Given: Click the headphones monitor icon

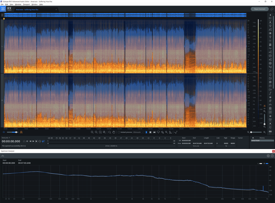Looking at the screenshot, I should point(24,141).
